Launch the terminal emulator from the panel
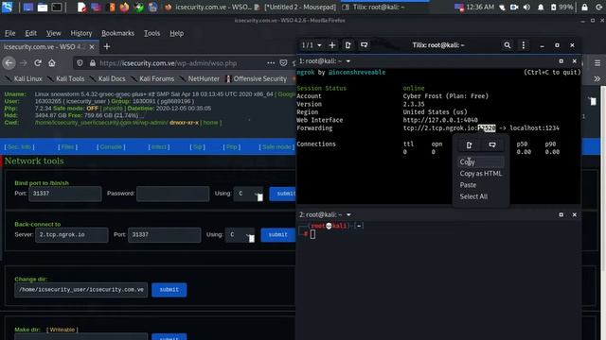606x340 pixels. 57,7
